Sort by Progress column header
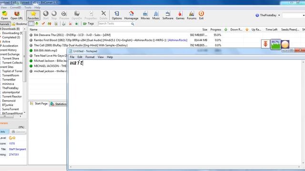Viewport: 305px width, 171px height. click(215, 29)
